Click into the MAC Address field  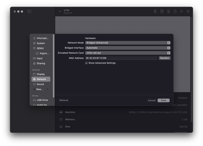[121, 58]
